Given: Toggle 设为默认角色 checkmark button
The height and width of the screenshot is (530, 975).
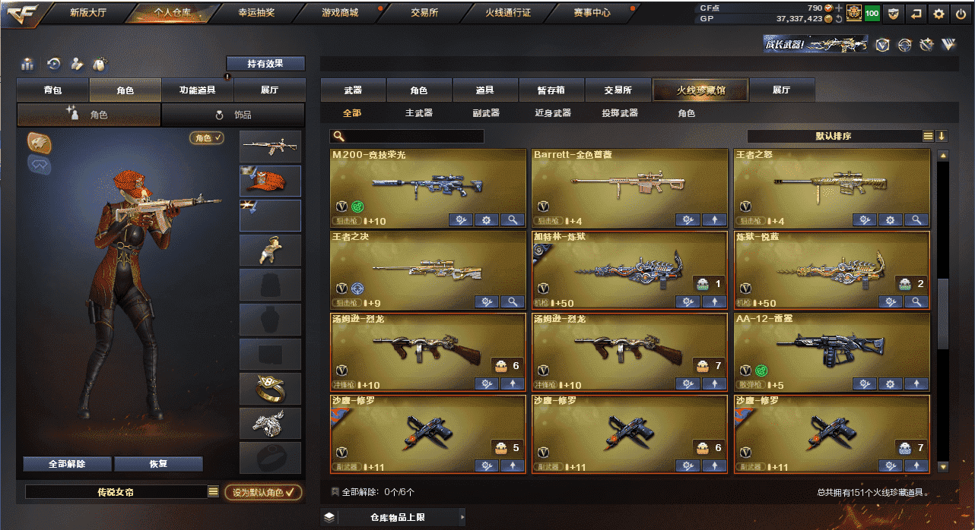Looking at the screenshot, I should click(x=263, y=492).
